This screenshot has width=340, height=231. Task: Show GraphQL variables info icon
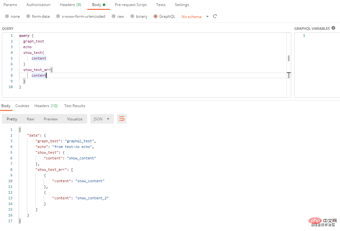(x=333, y=28)
